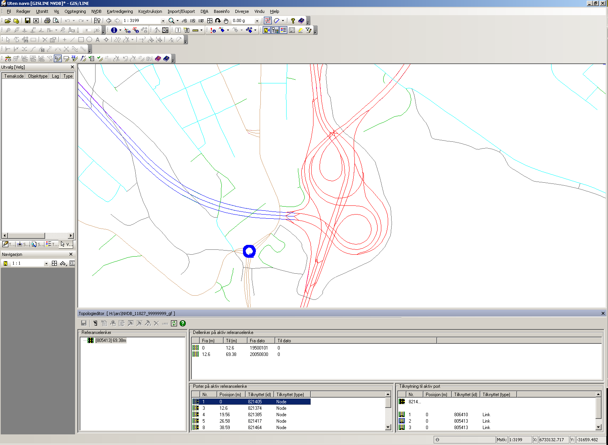The image size is (608, 445).
Task: Click the Fra dato column header
Action: [x=261, y=341]
